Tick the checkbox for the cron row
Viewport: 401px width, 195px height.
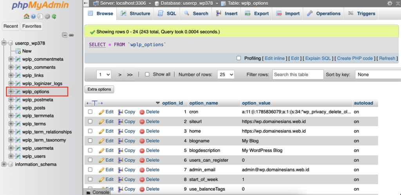coord(90,112)
